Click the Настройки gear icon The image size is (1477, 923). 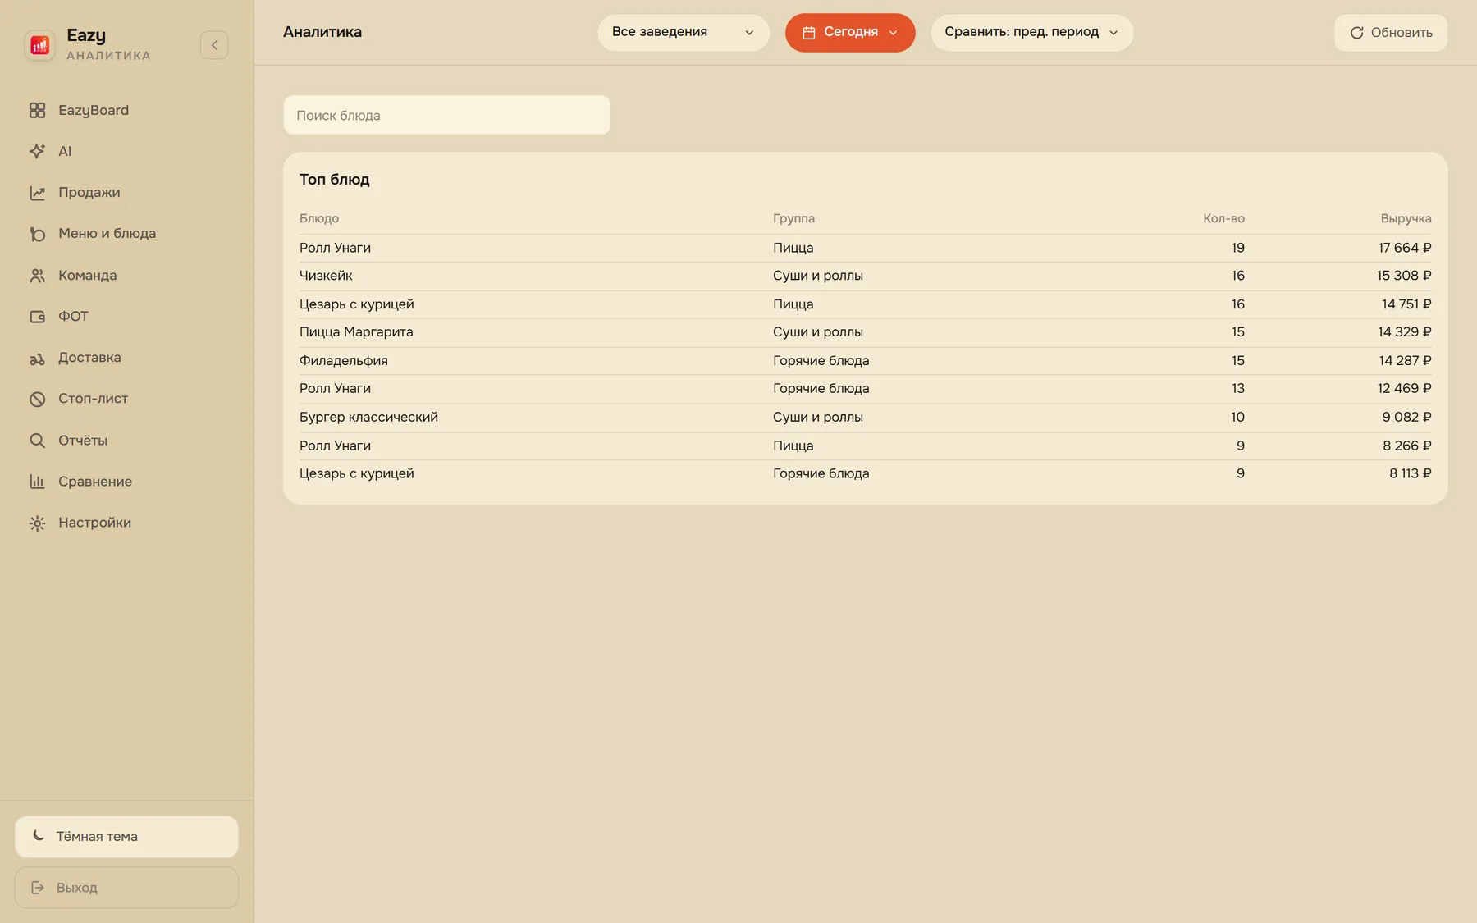37,523
